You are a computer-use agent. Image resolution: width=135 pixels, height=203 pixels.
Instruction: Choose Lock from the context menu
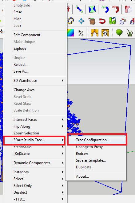39,26
